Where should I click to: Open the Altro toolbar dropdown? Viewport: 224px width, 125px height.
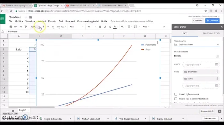click(x=146, y=27)
